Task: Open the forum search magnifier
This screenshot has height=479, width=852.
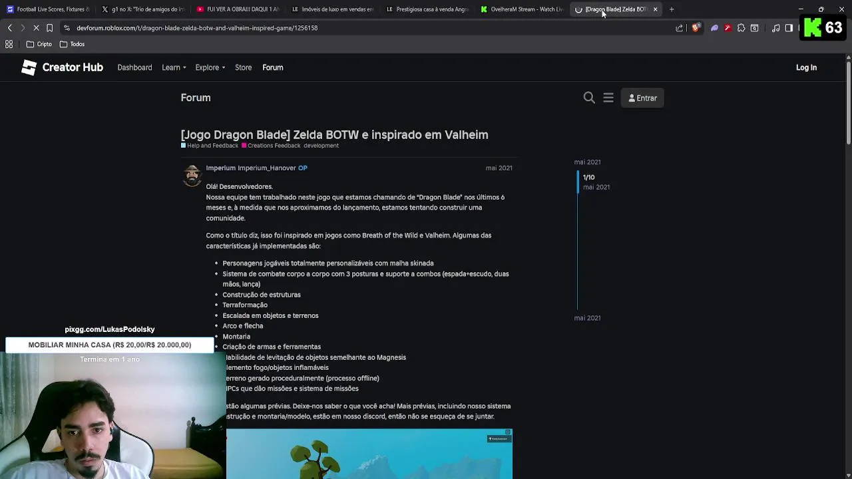Action: 589,98
